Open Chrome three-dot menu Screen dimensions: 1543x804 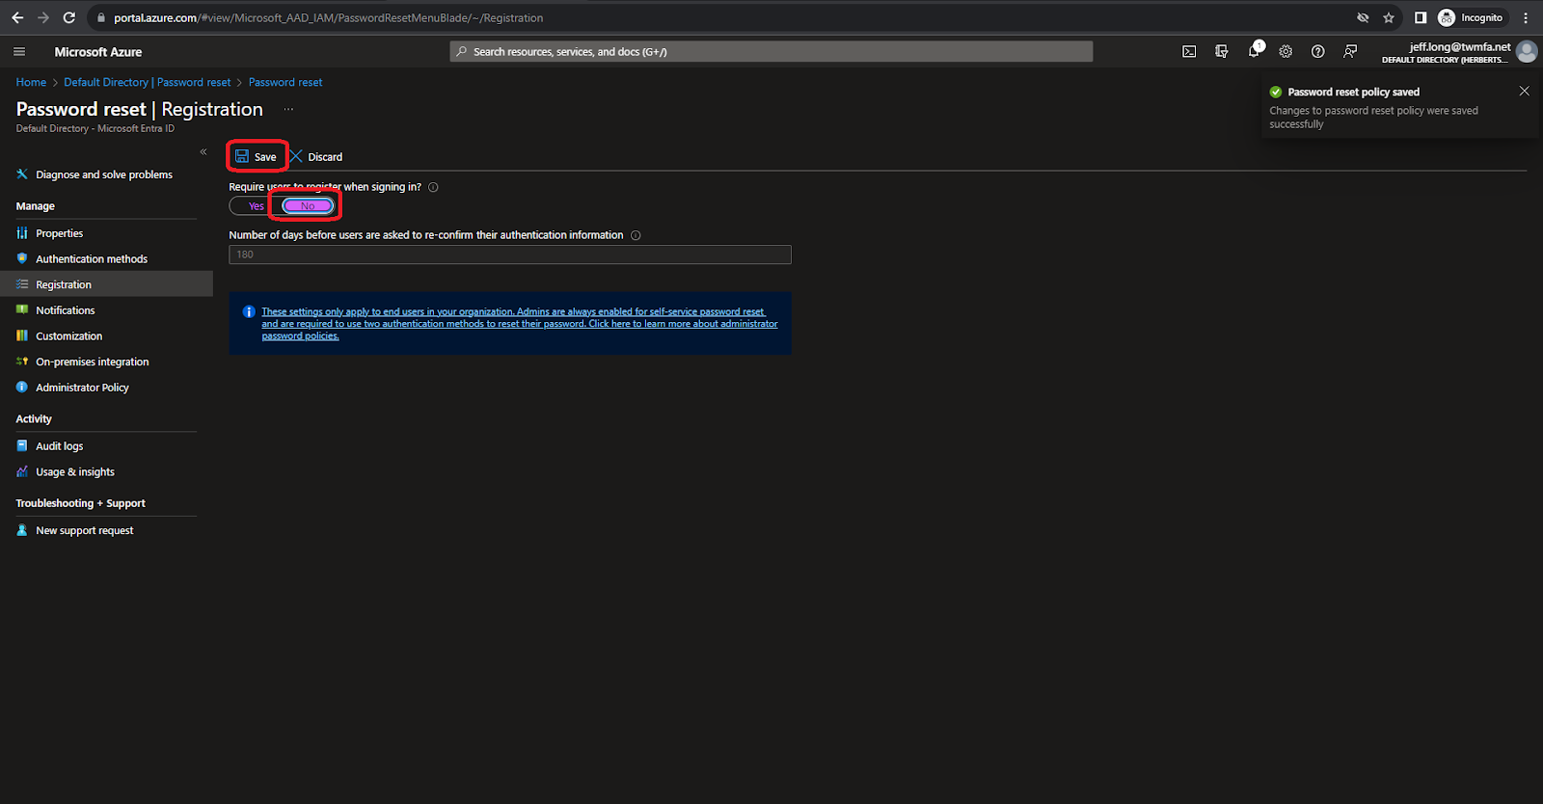(1526, 17)
